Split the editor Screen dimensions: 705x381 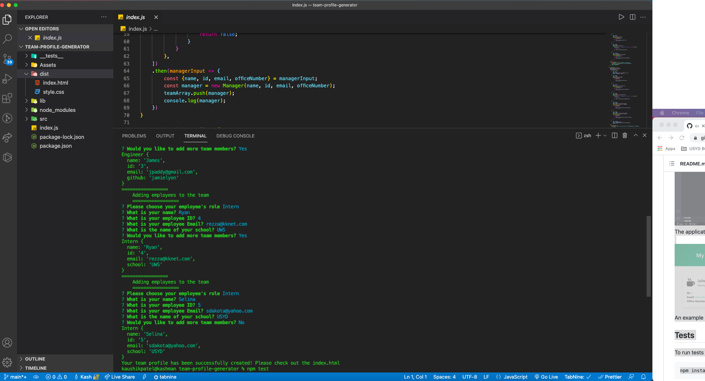[633, 17]
